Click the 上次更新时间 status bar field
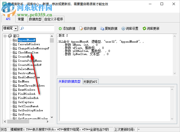 point(125,129)
